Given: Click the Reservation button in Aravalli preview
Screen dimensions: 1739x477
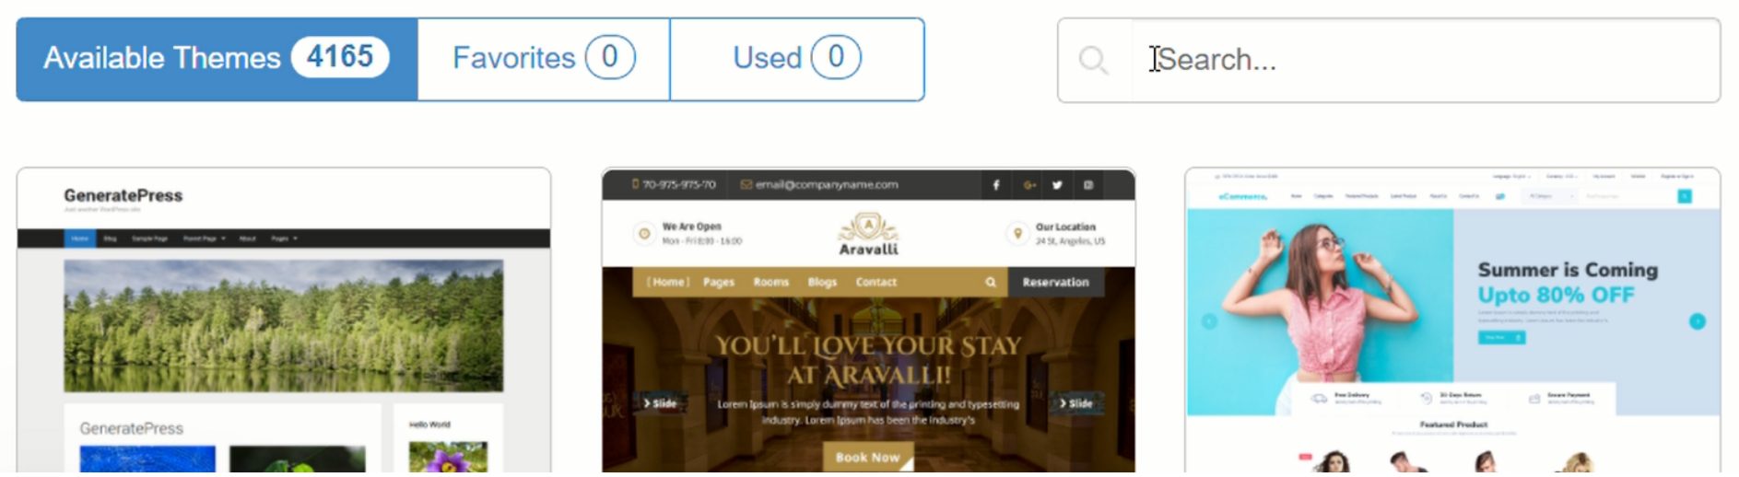Looking at the screenshot, I should 1055,283.
